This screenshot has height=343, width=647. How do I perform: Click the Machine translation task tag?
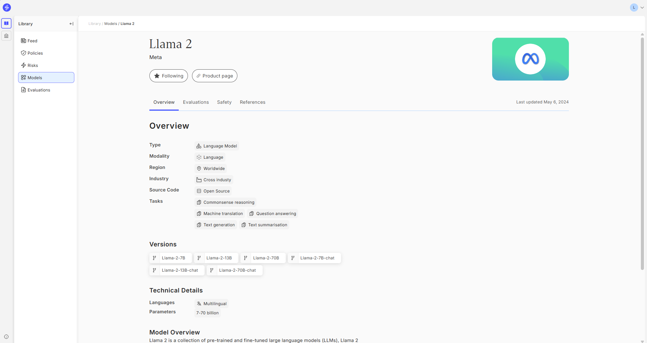[220, 214]
